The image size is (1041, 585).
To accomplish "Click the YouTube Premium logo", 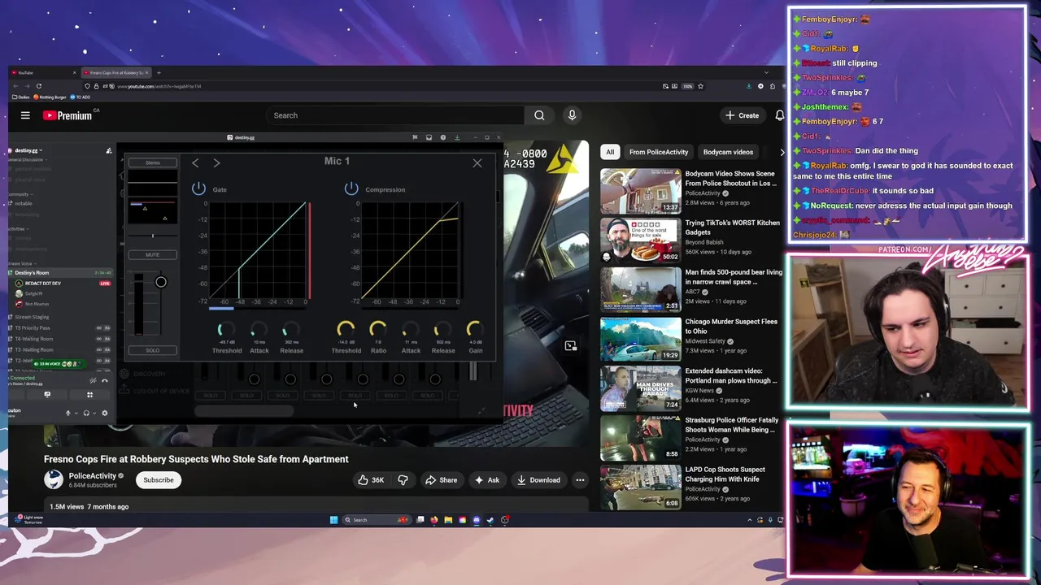I will (68, 115).
